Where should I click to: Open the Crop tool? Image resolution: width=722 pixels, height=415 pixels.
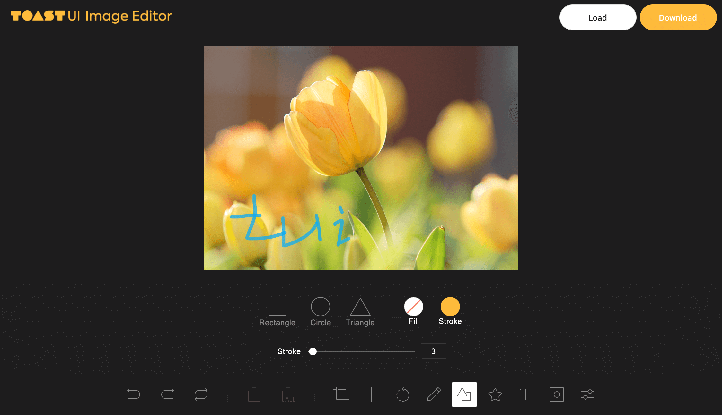[x=341, y=394]
